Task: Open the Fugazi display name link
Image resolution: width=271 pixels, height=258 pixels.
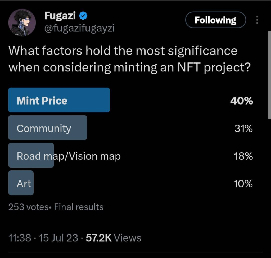Action: 60,16
